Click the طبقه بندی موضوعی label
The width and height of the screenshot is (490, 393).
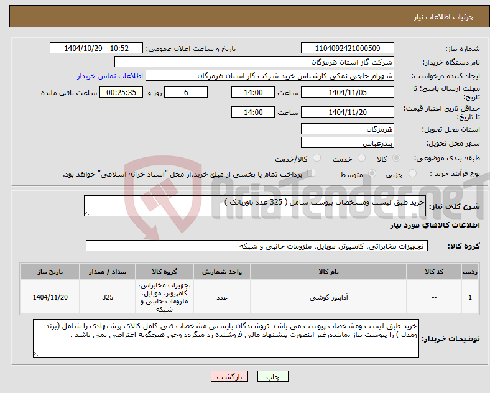click(x=447, y=158)
